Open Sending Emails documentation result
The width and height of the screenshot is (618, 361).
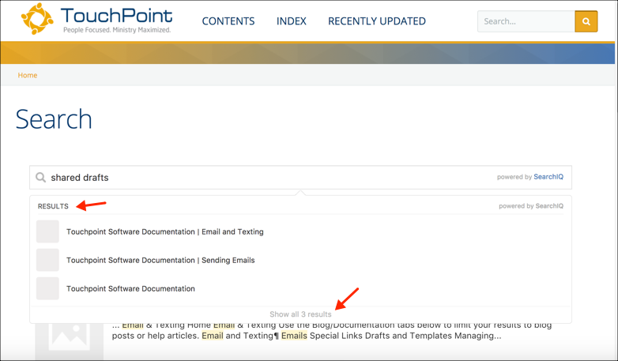[x=160, y=260]
